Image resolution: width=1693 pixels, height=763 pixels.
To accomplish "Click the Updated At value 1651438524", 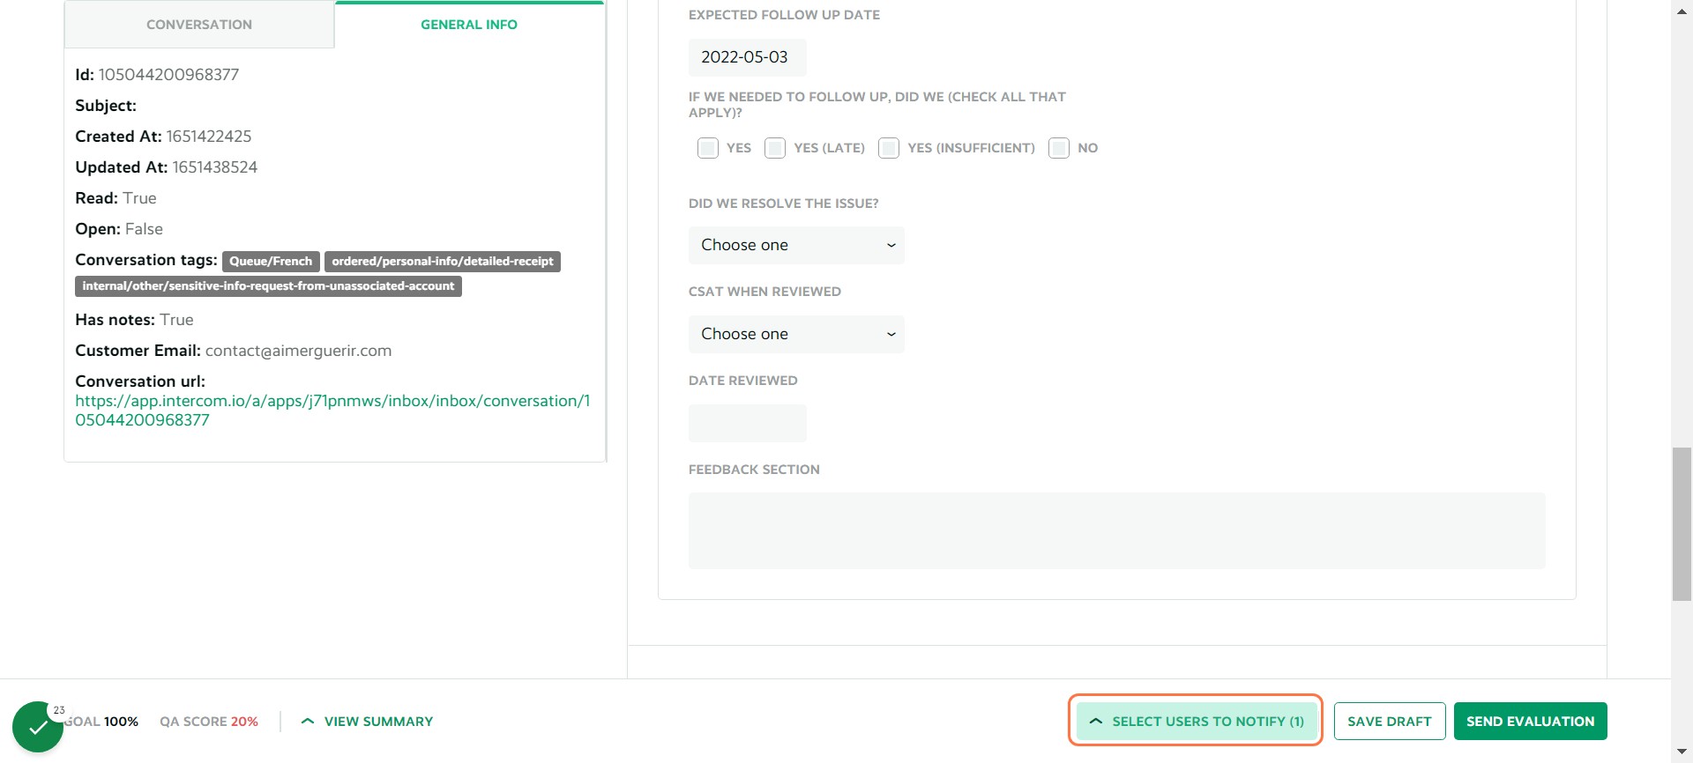I will click(x=215, y=167).
